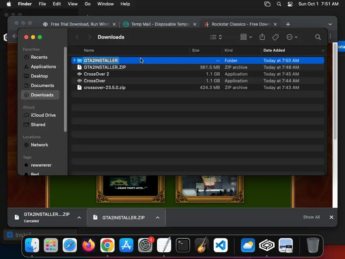The height and width of the screenshot is (259, 345).
Task: Open the browser tab list chevron
Action: pos(330,24)
